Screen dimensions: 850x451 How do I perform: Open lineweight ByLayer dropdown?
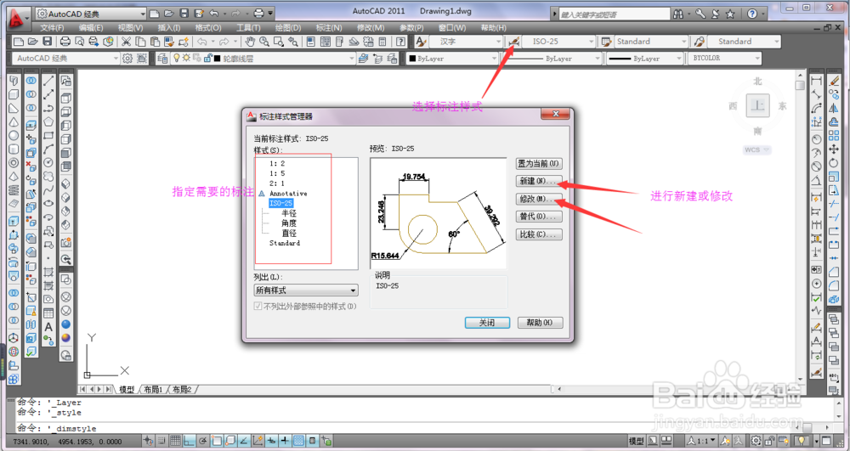(x=644, y=58)
